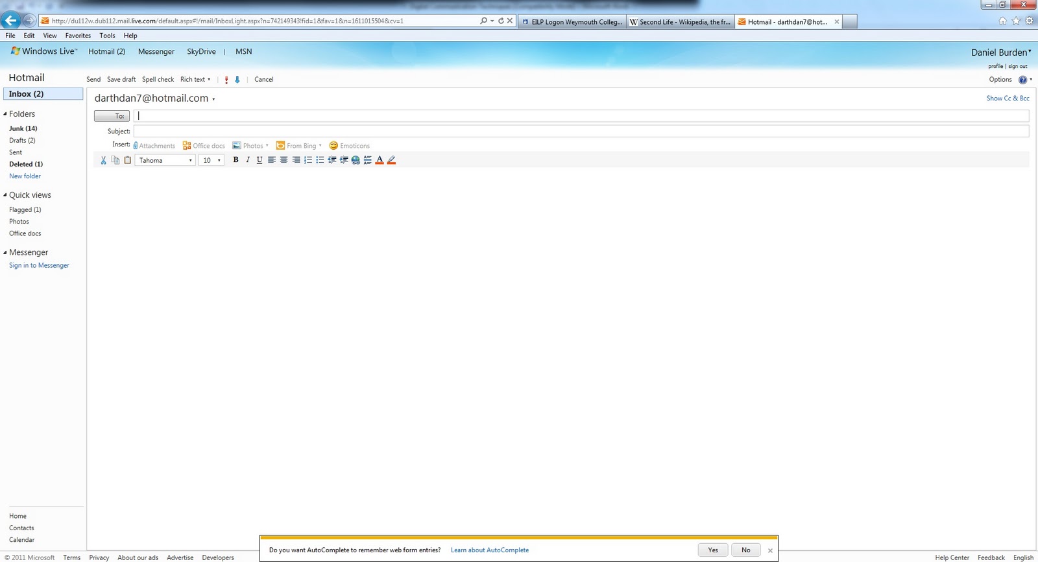This screenshot has height=562, width=1038.
Task: Send the email
Action: (x=93, y=80)
